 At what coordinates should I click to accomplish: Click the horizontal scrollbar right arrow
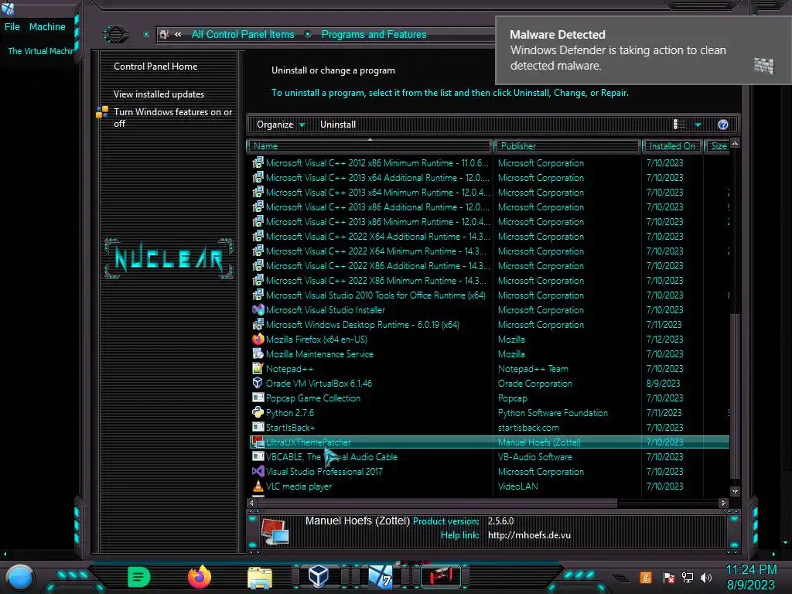click(723, 503)
